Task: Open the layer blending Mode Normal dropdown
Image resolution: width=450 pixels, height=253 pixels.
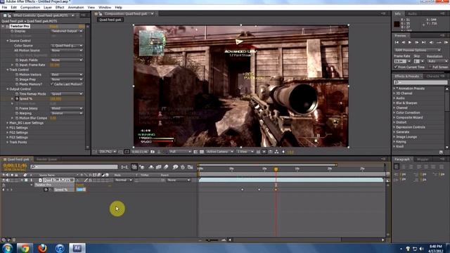Action: pos(124,180)
